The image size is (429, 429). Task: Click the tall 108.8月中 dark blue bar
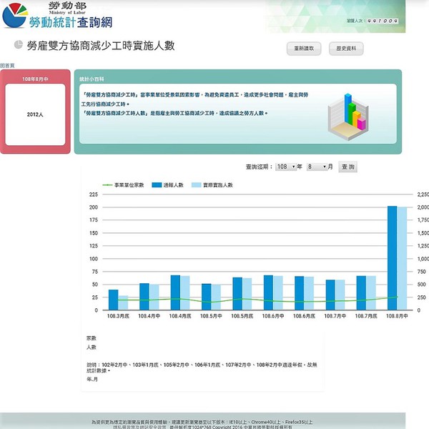tap(392, 257)
